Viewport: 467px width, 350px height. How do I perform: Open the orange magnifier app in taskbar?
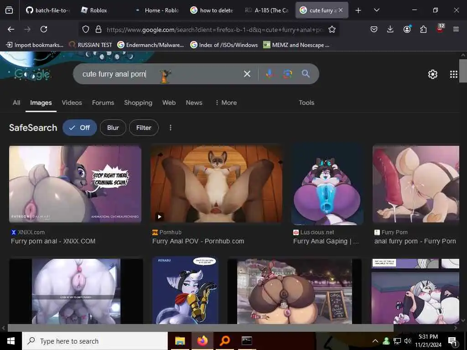coord(225,341)
